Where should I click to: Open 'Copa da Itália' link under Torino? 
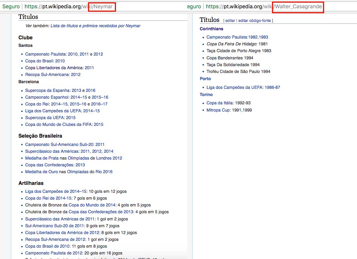click(x=220, y=103)
